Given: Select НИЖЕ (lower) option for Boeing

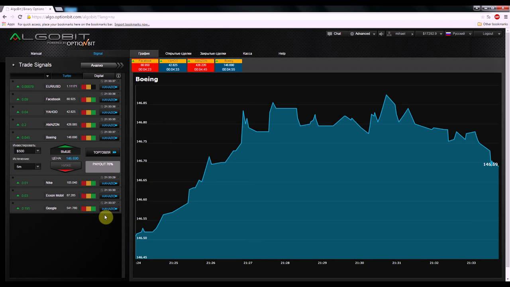Looking at the screenshot, I should coord(66,166).
